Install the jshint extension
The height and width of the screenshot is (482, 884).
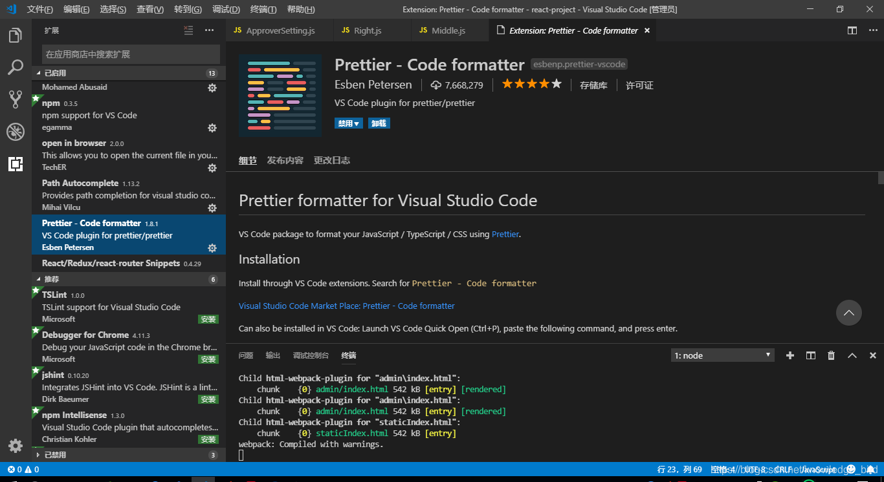click(x=208, y=399)
